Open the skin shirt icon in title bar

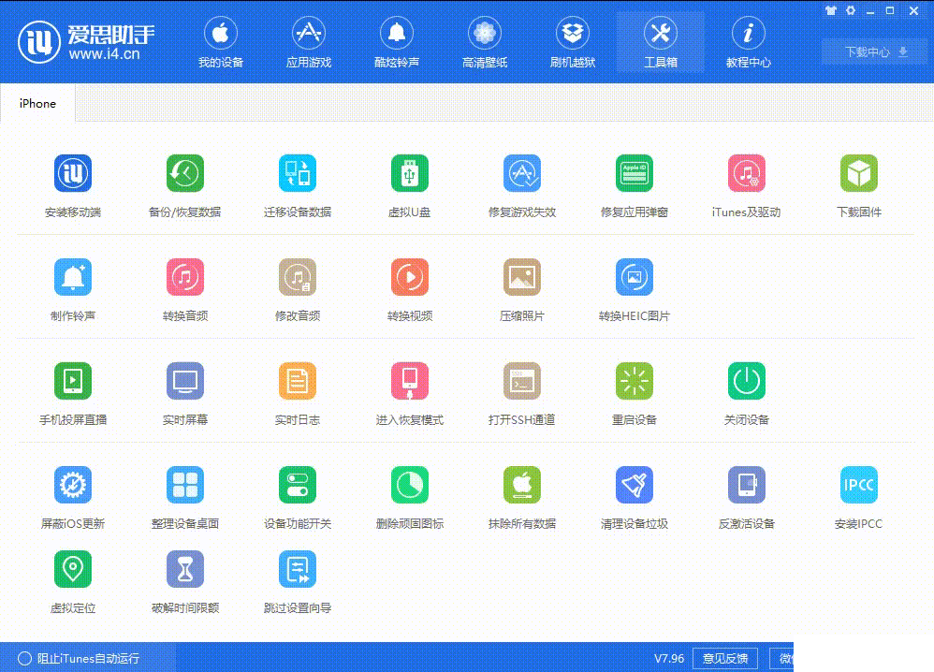click(x=831, y=10)
